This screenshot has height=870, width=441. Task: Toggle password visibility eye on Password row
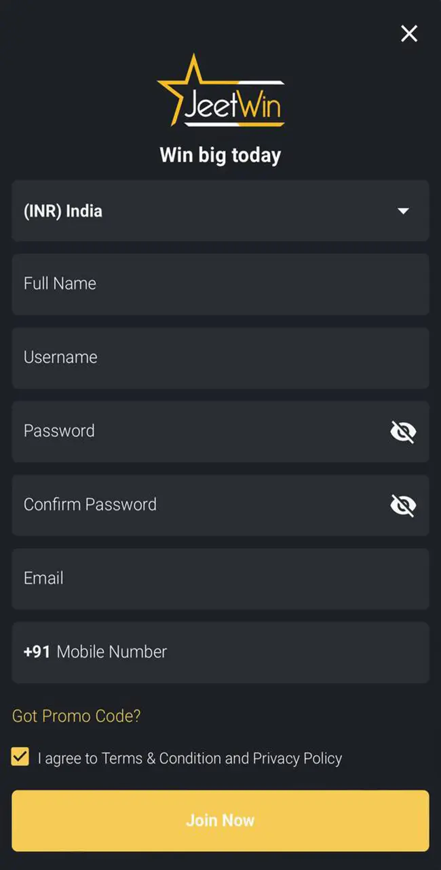click(x=404, y=431)
